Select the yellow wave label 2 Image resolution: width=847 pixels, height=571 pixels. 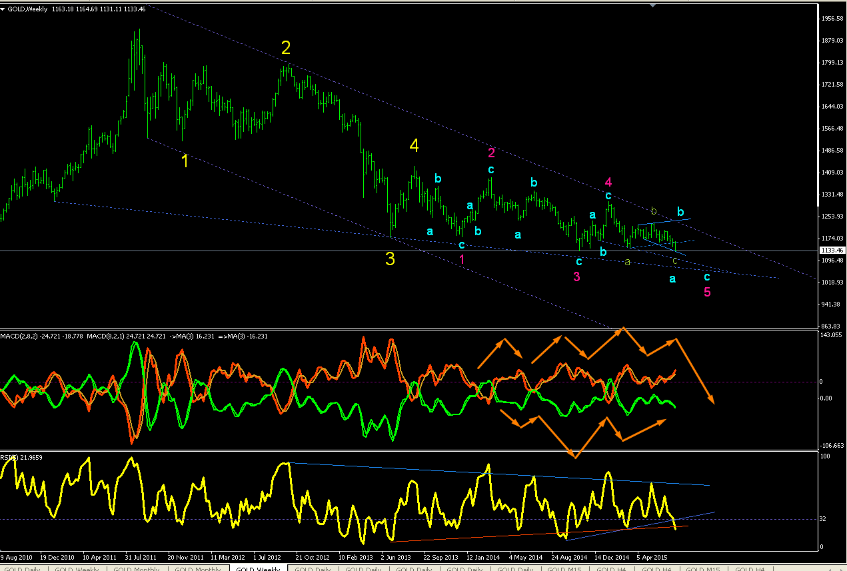[286, 48]
